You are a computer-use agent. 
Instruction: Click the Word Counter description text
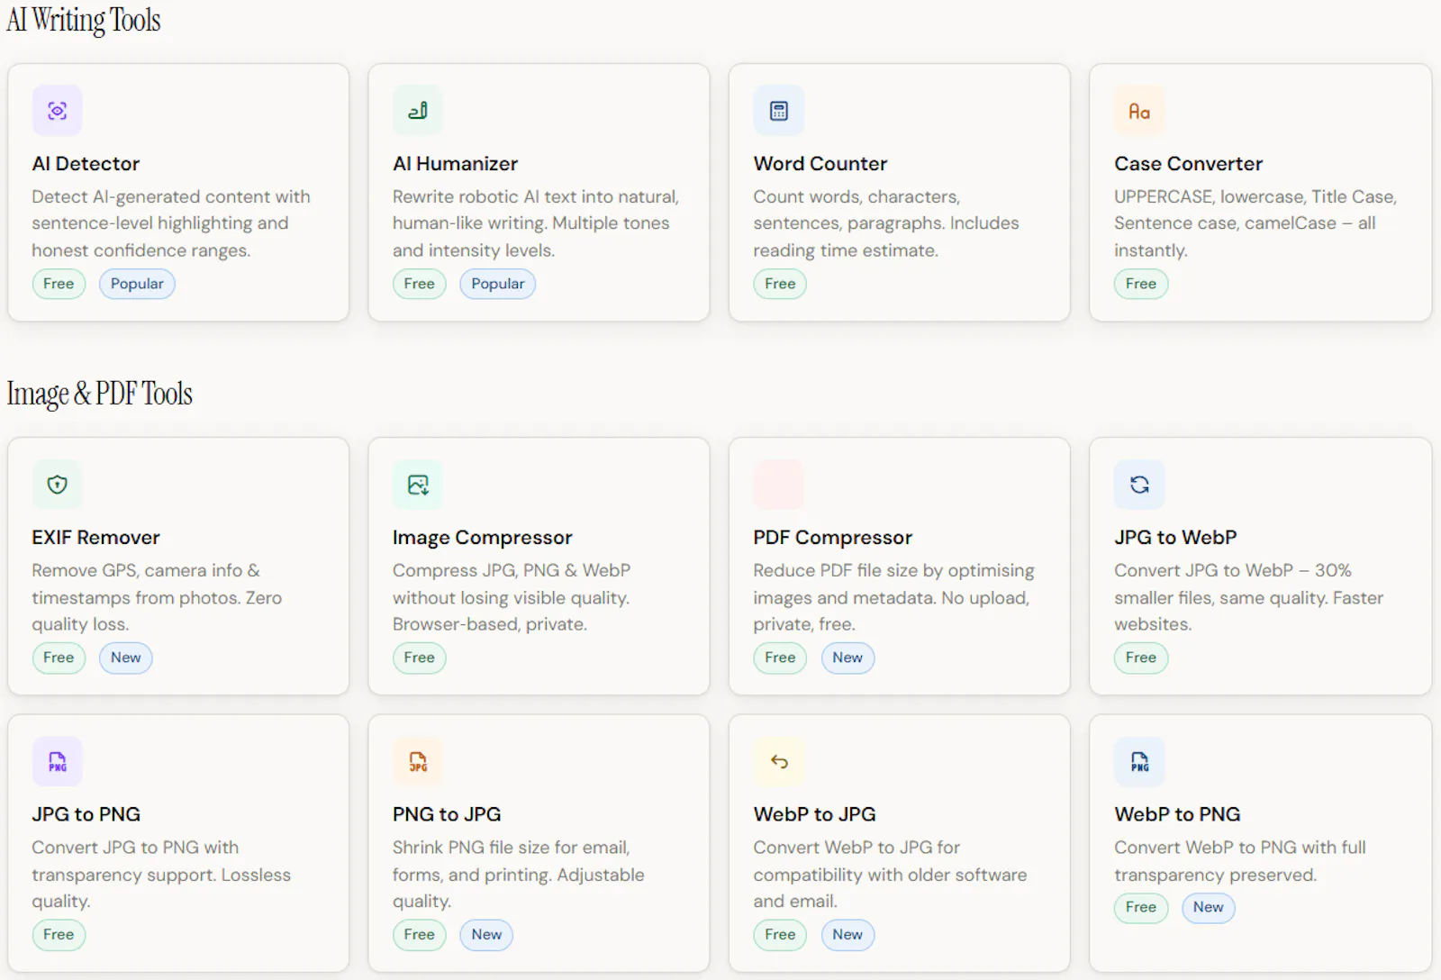[886, 223]
